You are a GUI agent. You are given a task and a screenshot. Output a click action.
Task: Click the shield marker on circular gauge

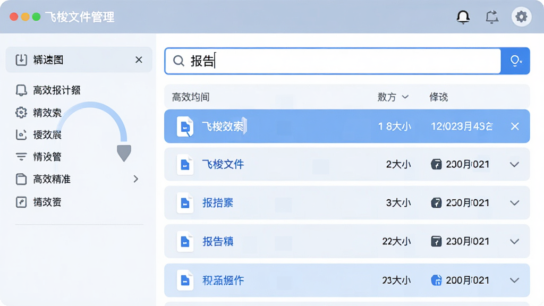[x=124, y=153]
